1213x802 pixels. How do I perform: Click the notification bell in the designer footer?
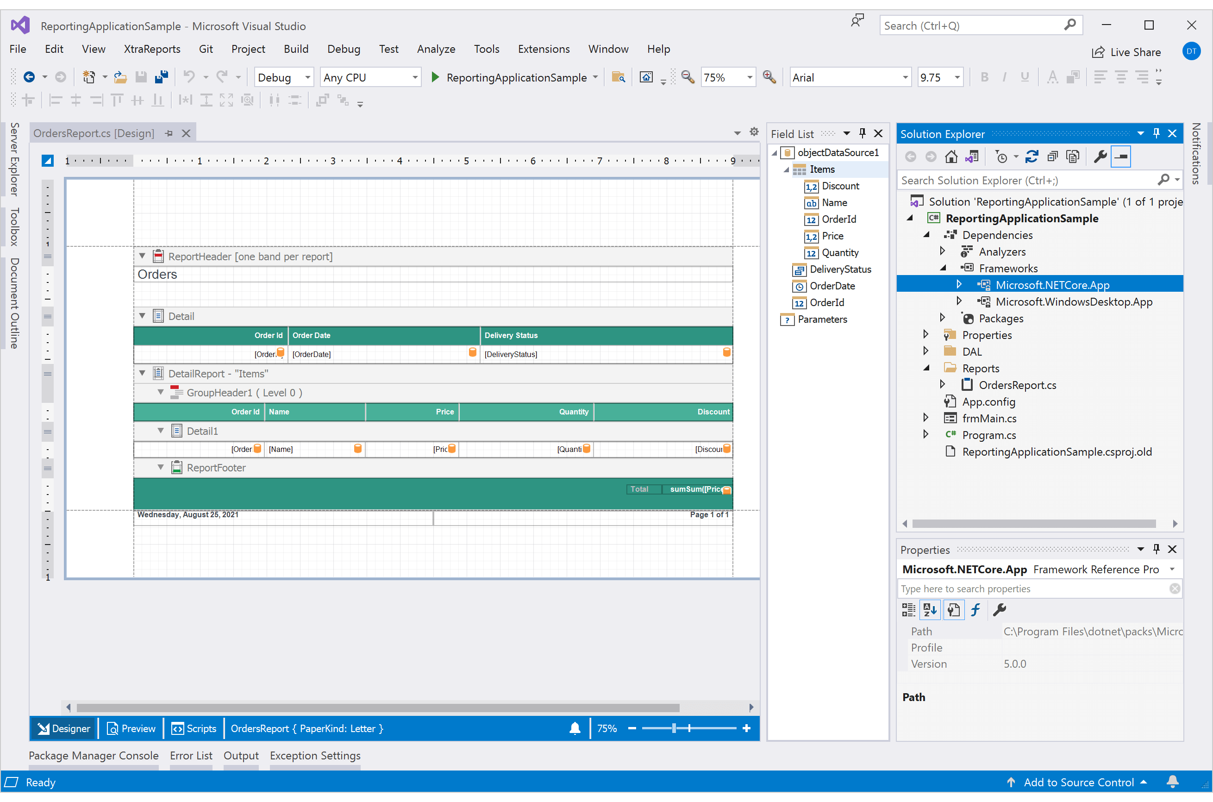click(x=574, y=728)
